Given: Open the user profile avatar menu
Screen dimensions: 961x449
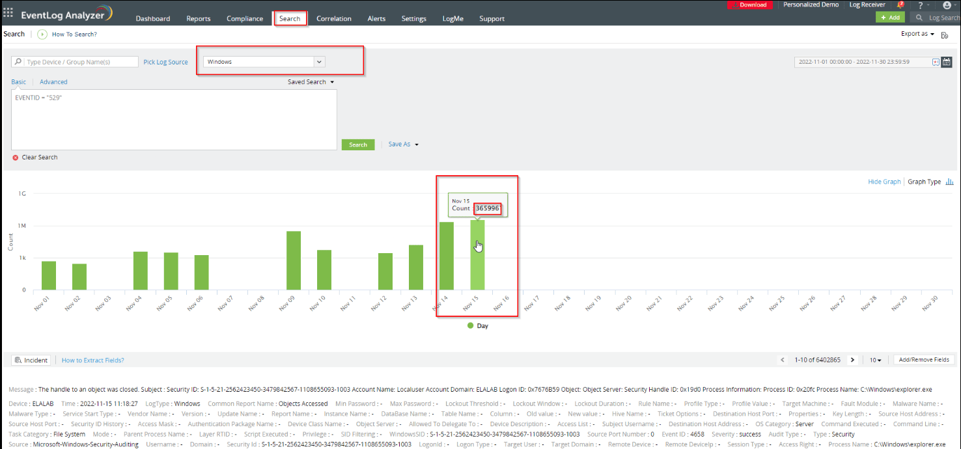Looking at the screenshot, I should [947, 5].
